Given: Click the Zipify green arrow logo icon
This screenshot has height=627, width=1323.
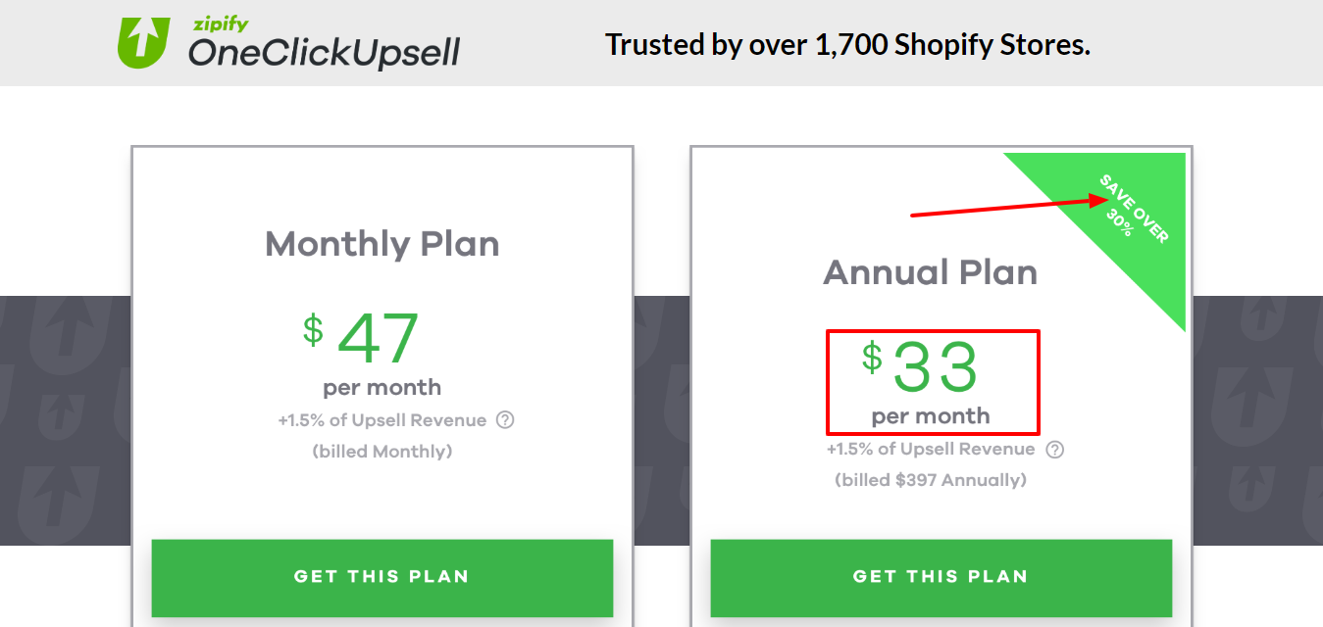Looking at the screenshot, I should coord(143,41).
